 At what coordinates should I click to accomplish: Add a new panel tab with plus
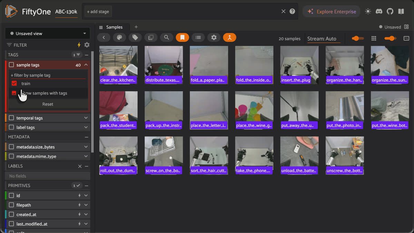coord(136,27)
